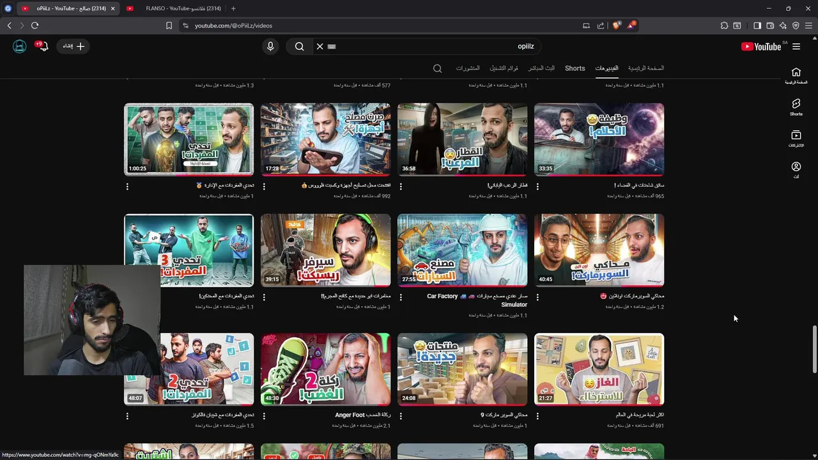Open site settings icon in the address bar
This screenshot has height=460, width=818.
185,26
